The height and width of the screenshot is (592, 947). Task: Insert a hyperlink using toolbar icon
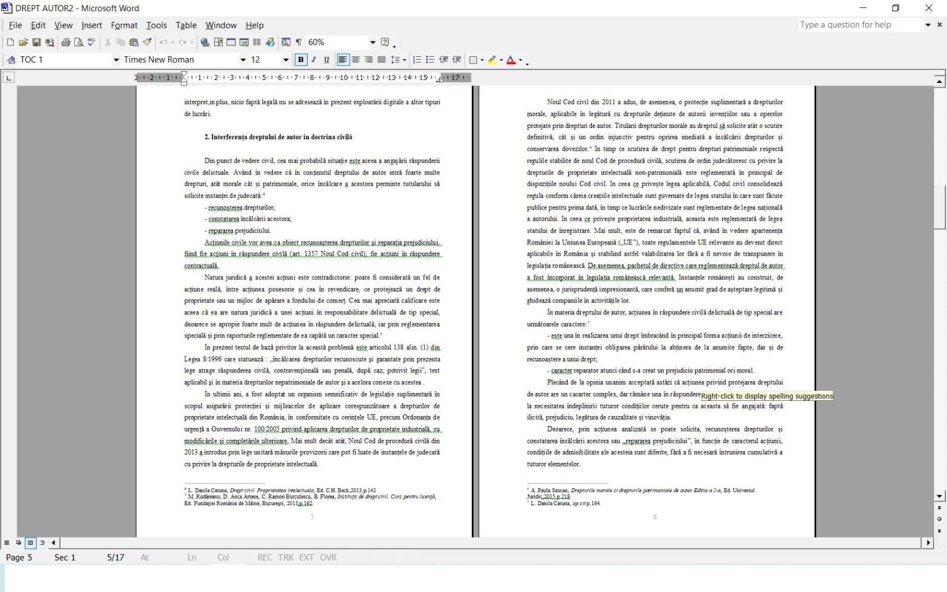point(205,42)
